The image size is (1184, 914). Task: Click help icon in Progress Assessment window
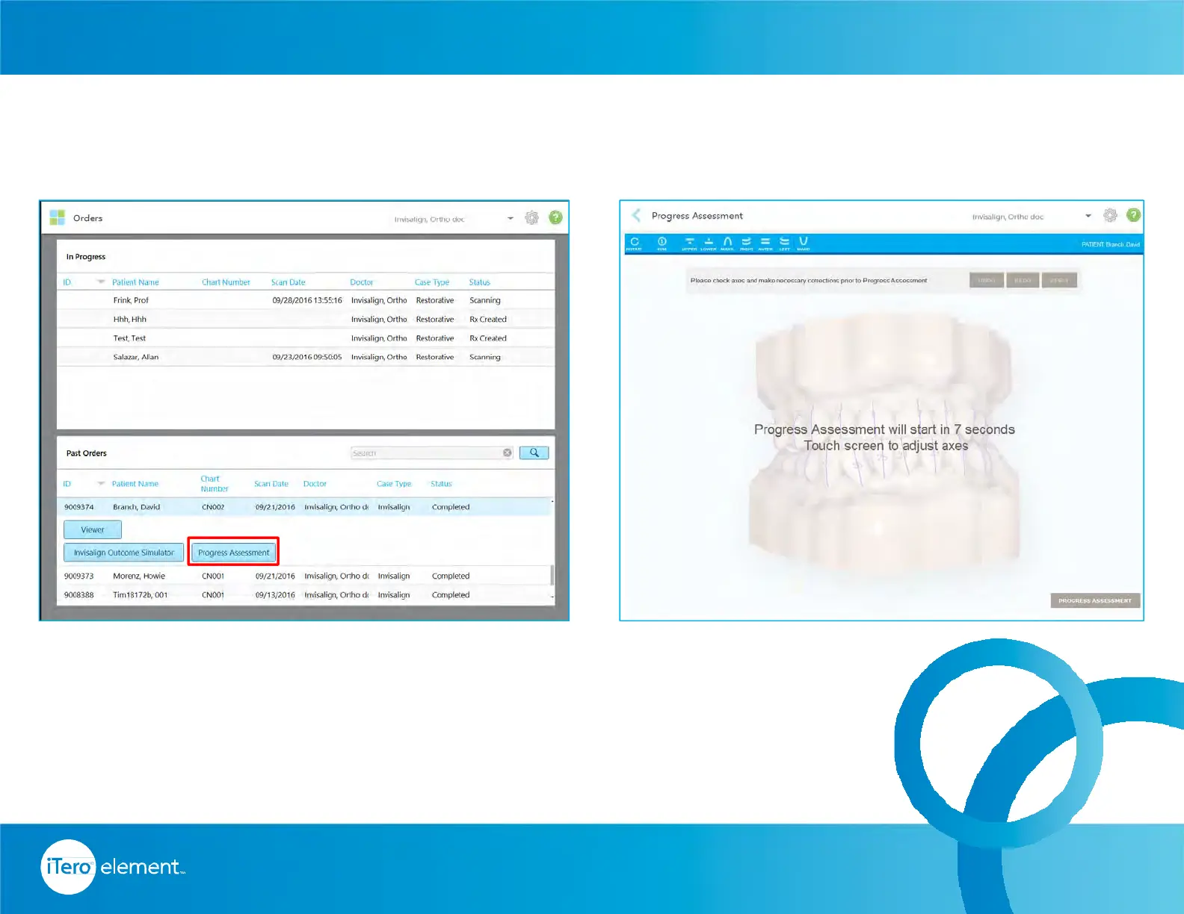point(1133,215)
